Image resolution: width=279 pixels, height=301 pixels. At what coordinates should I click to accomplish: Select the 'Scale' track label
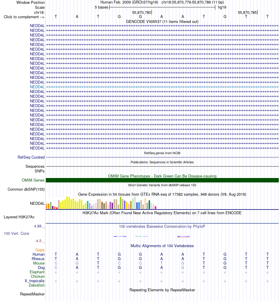point(40,7)
